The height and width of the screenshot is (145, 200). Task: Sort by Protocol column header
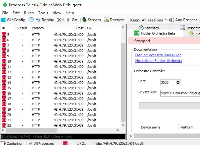(38, 28)
